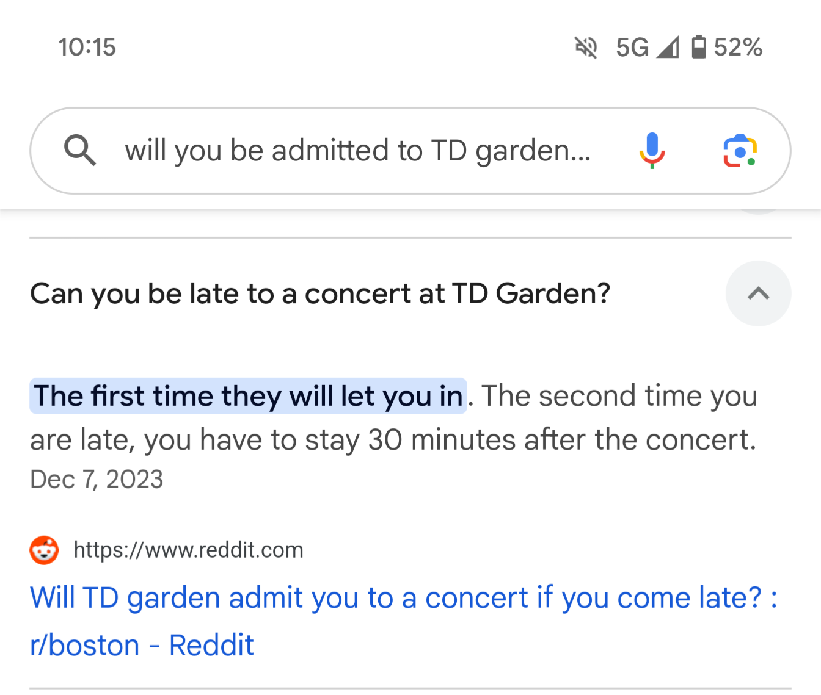Tap the 5G network indicator
821x695 pixels.
point(632,47)
